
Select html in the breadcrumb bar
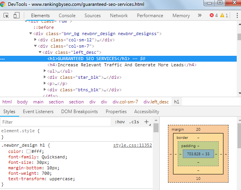7,102
